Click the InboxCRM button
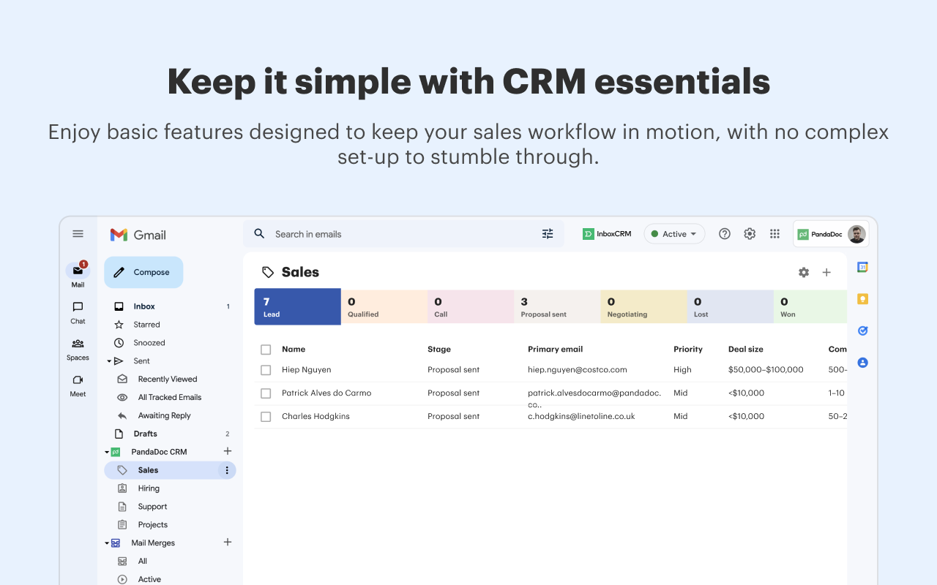The image size is (937, 585). point(607,234)
